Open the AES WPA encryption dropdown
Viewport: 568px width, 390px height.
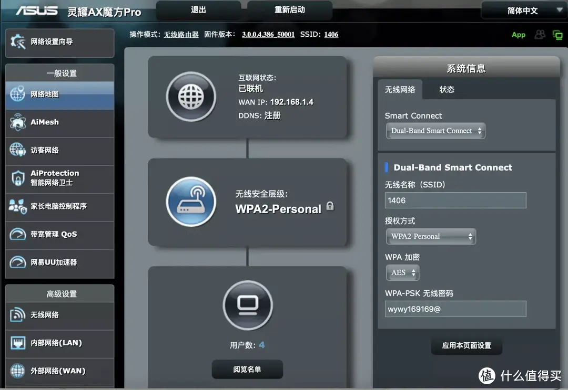[402, 272]
